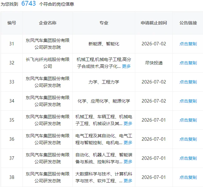
Task: Click row number 35
Action: pos(12,120)
